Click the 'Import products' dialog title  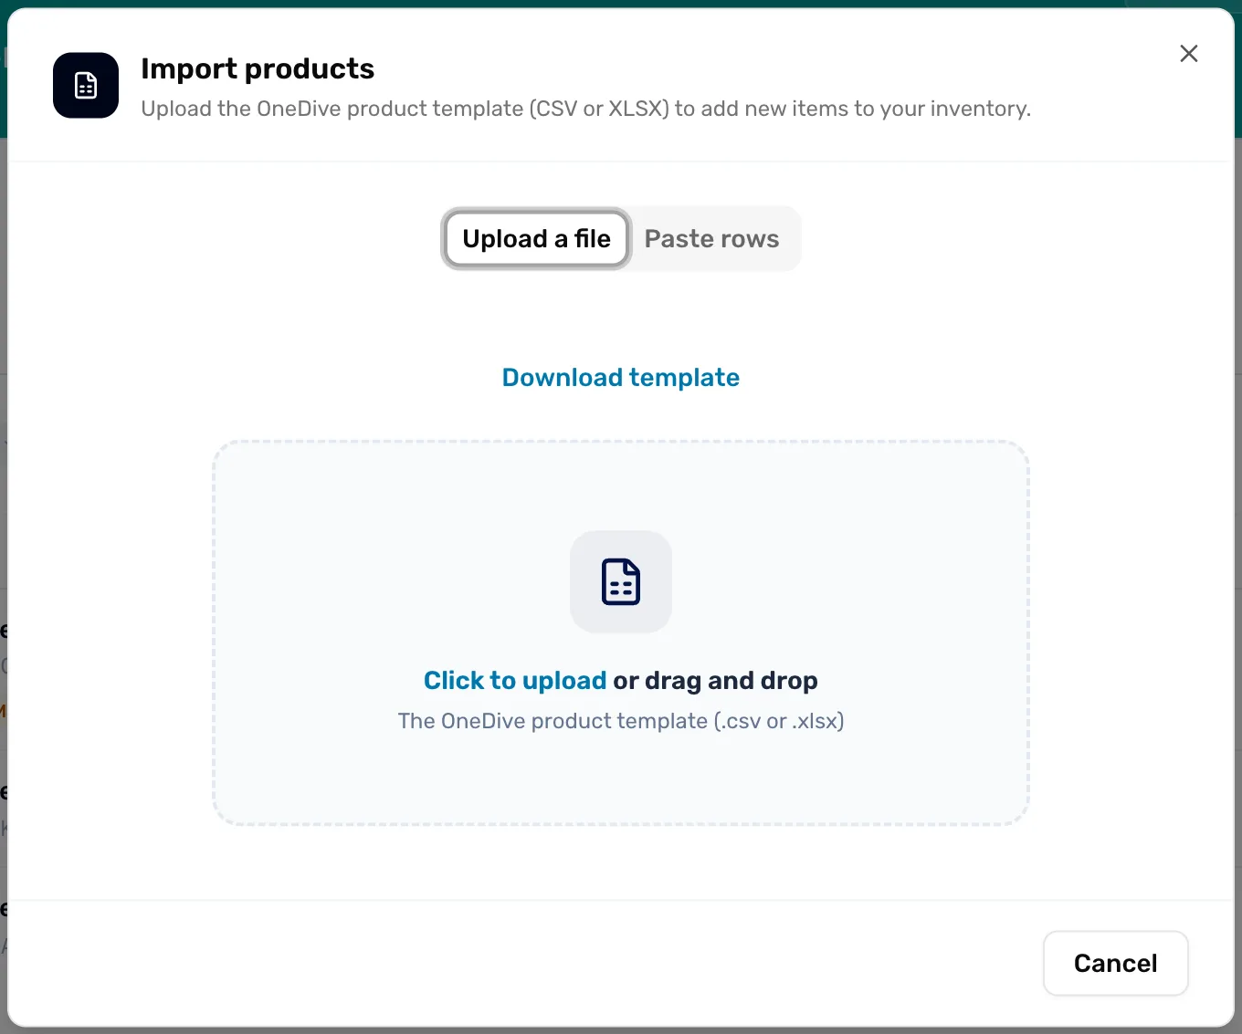(x=258, y=68)
